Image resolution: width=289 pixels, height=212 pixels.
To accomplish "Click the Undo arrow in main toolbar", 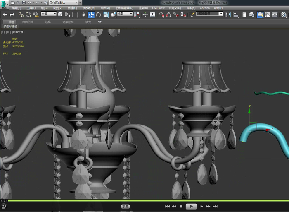I will coord(5,14).
